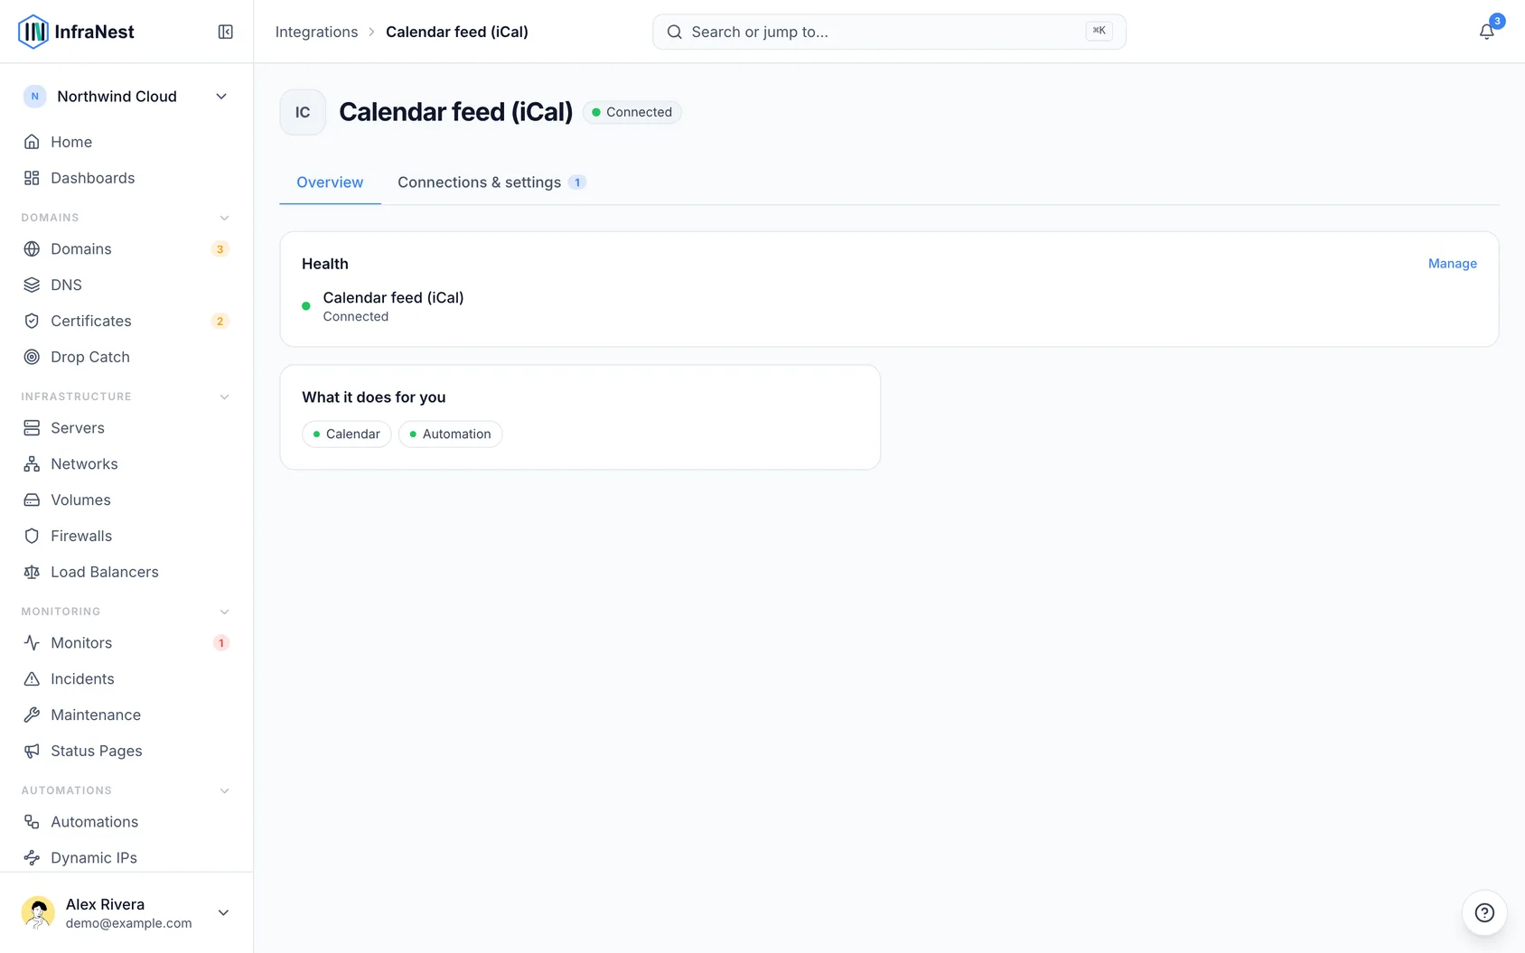Click the Connected status badge beside title

point(632,112)
